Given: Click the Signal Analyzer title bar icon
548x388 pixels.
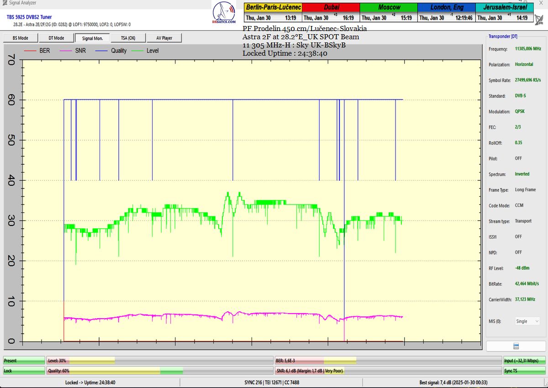Looking at the screenshot, I should click(4, 3).
